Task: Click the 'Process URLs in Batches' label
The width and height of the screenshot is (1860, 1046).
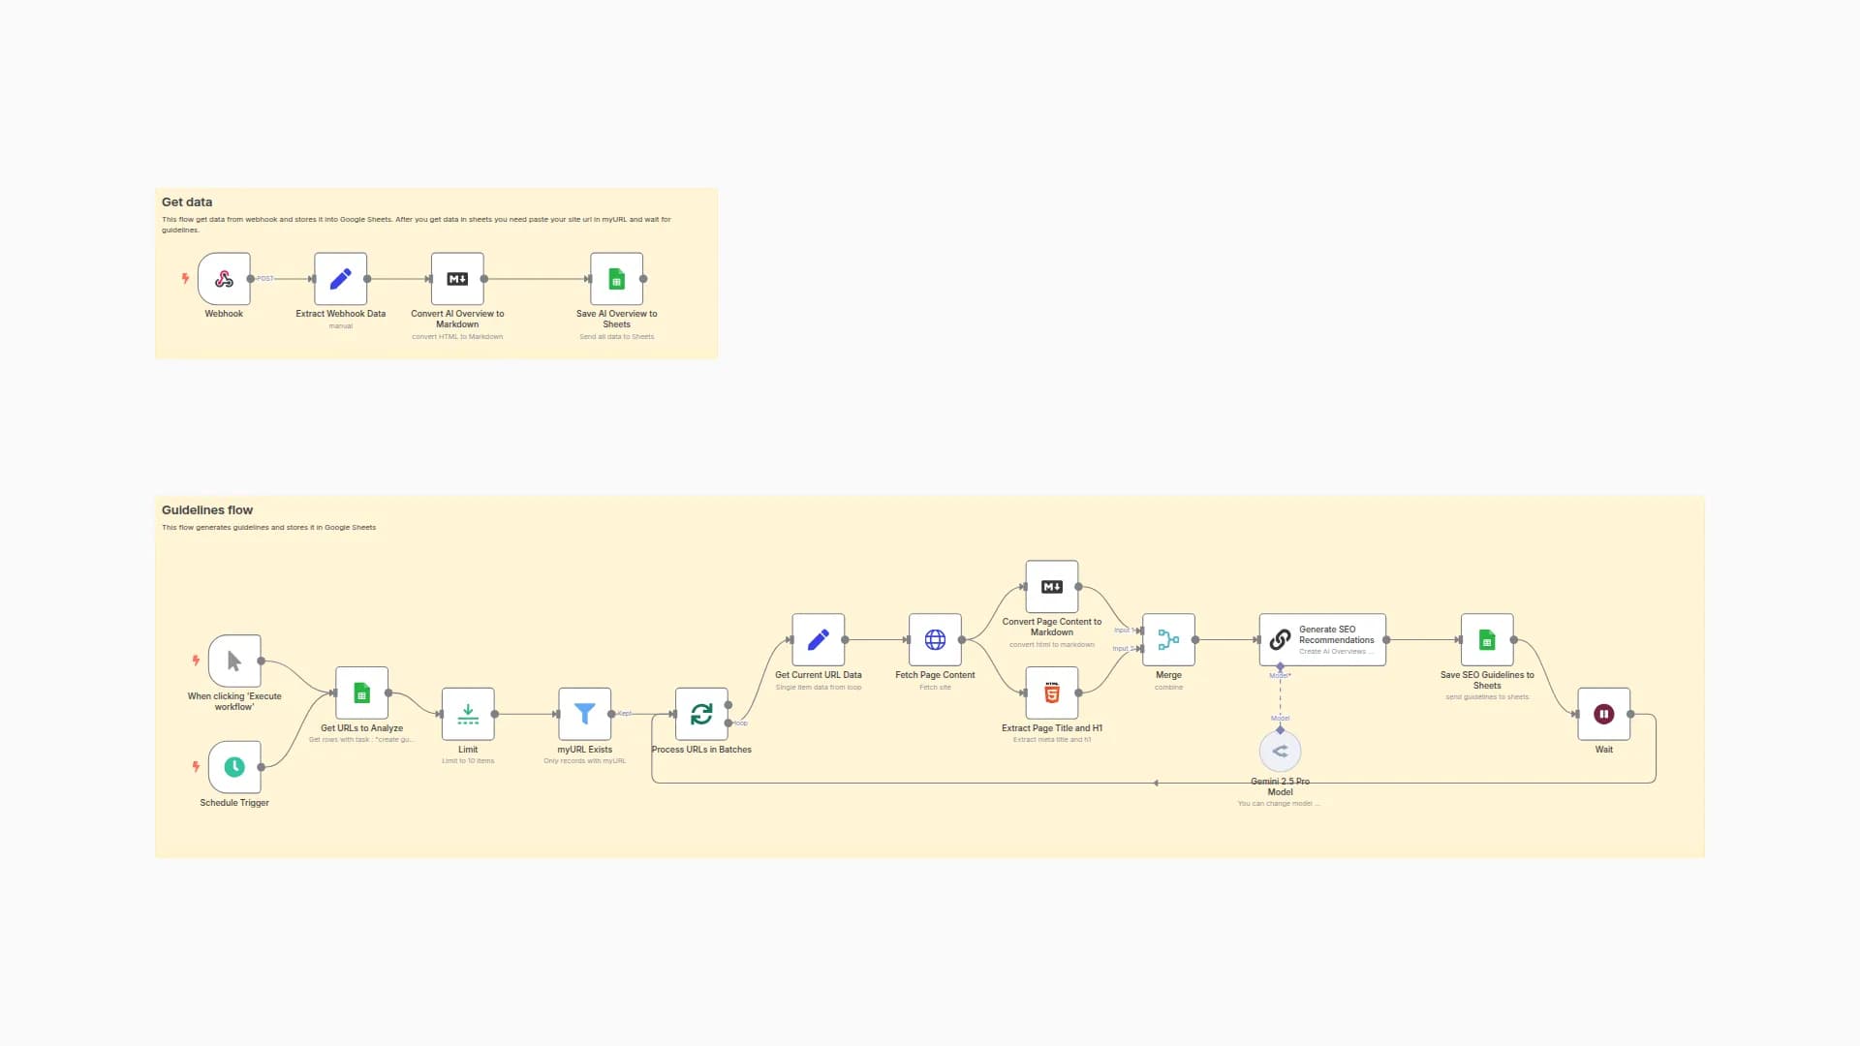Action: coord(701,750)
